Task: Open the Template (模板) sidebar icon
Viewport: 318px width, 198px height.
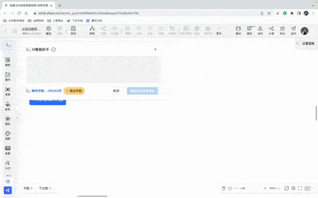Action: click(8, 62)
